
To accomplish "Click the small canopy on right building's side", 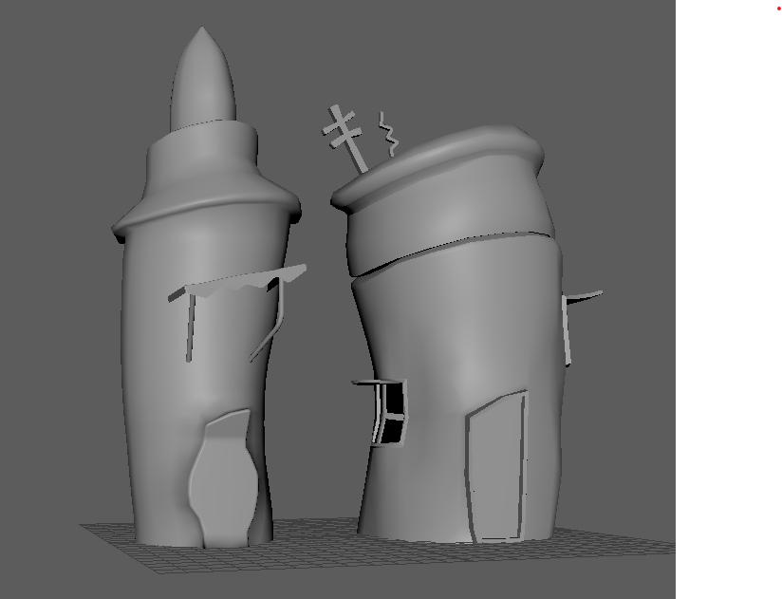I will click(585, 297).
